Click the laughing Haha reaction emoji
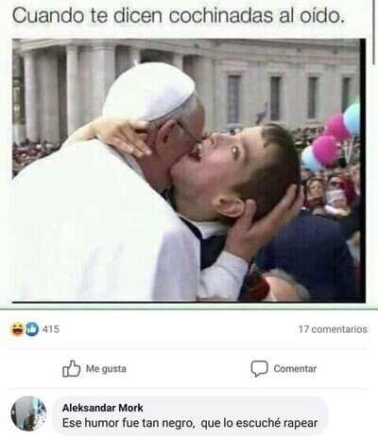 pyautogui.click(x=18, y=329)
